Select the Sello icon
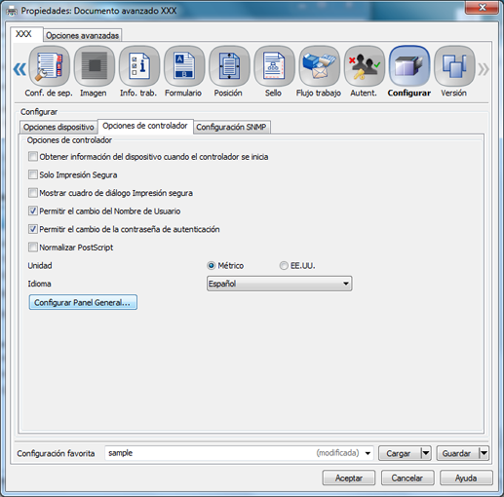This screenshot has height=497, width=504. (274, 66)
